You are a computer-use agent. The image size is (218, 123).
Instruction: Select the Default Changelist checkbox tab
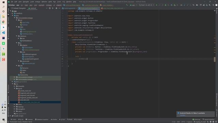(19, 8)
